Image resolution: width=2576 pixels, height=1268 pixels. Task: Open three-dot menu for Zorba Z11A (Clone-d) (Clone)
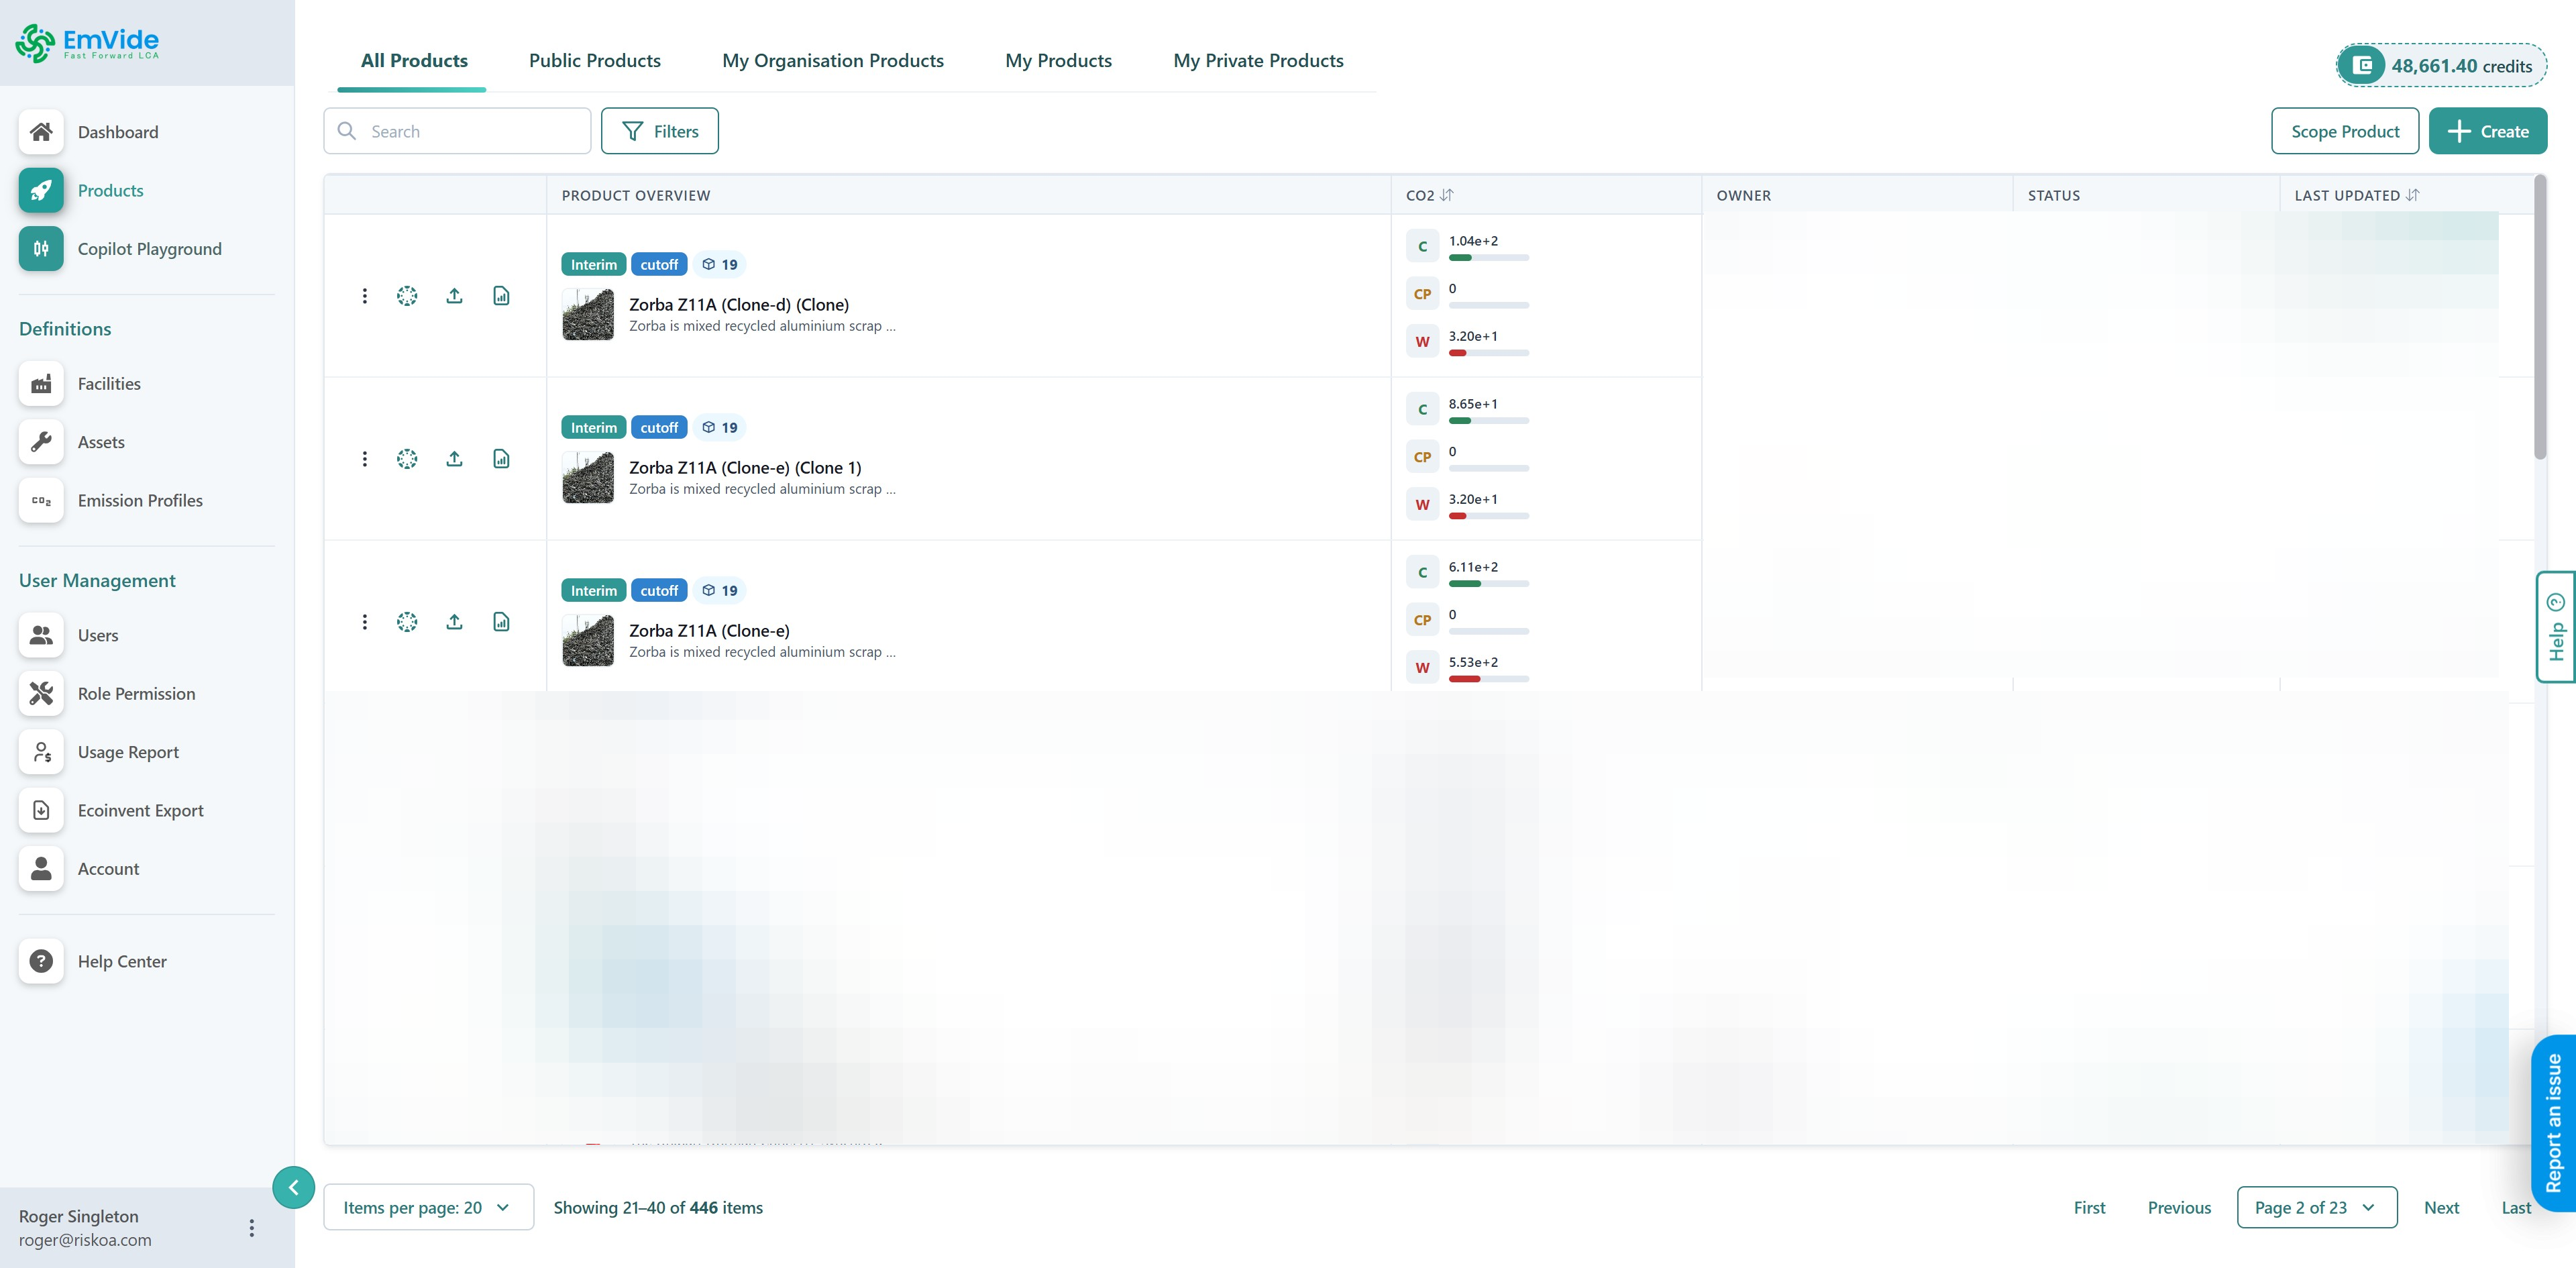pos(365,296)
